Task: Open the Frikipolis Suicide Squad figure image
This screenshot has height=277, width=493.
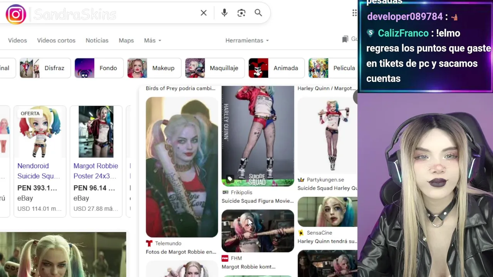Action: (x=258, y=136)
